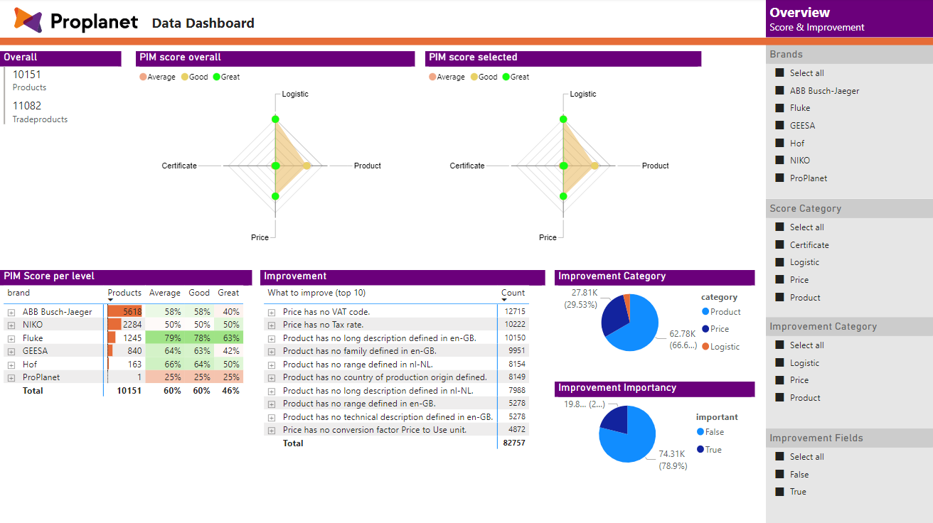Image resolution: width=933 pixels, height=523 pixels.
Task: Sort improvements by Count column header
Action: (x=513, y=293)
